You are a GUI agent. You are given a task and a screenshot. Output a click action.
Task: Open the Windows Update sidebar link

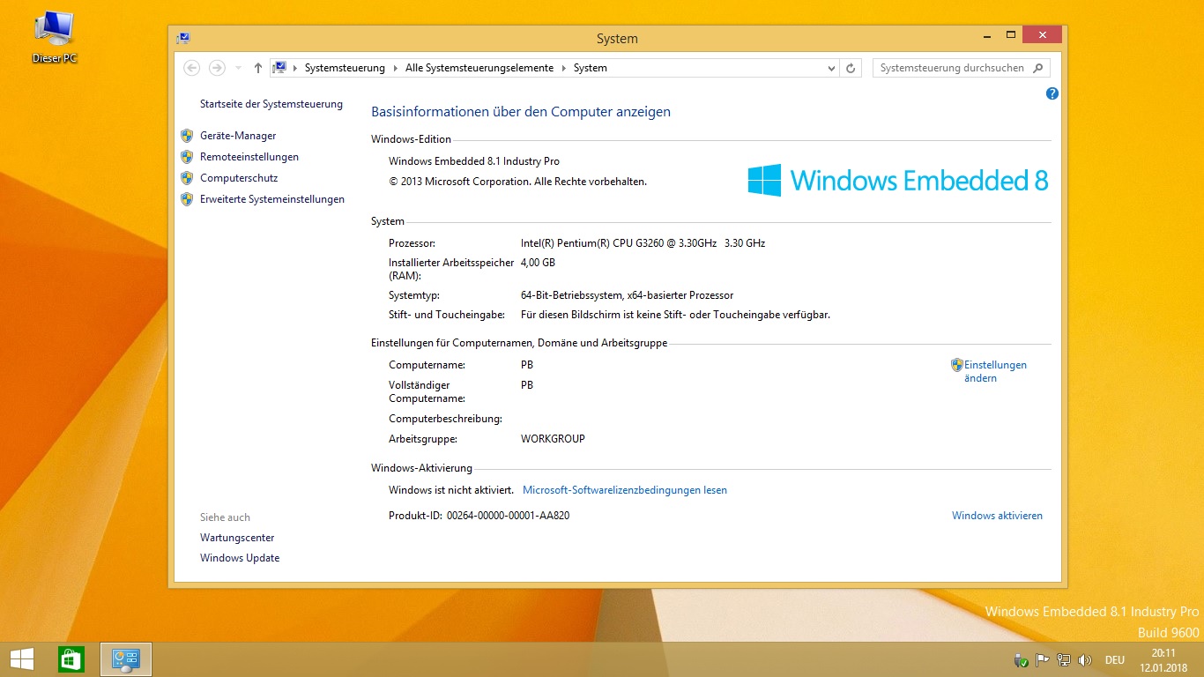pos(240,558)
